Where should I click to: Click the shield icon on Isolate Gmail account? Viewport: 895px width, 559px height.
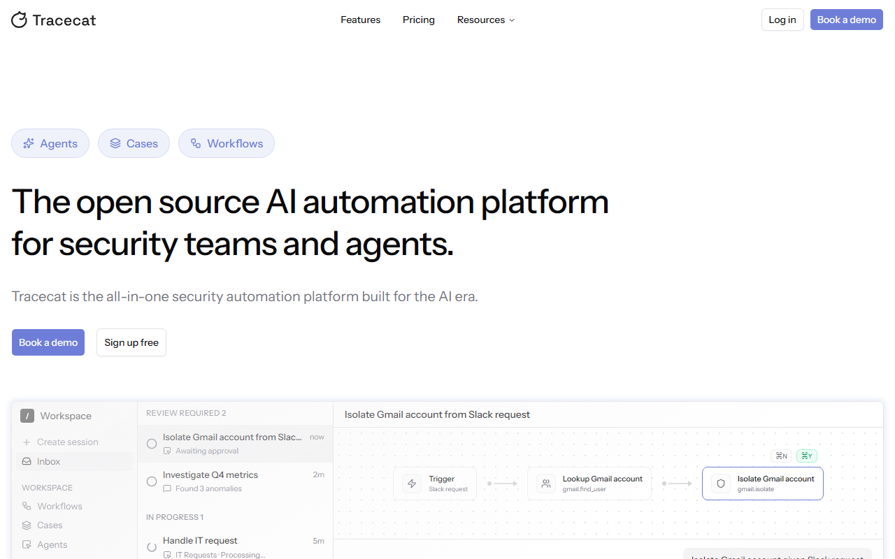pos(721,484)
